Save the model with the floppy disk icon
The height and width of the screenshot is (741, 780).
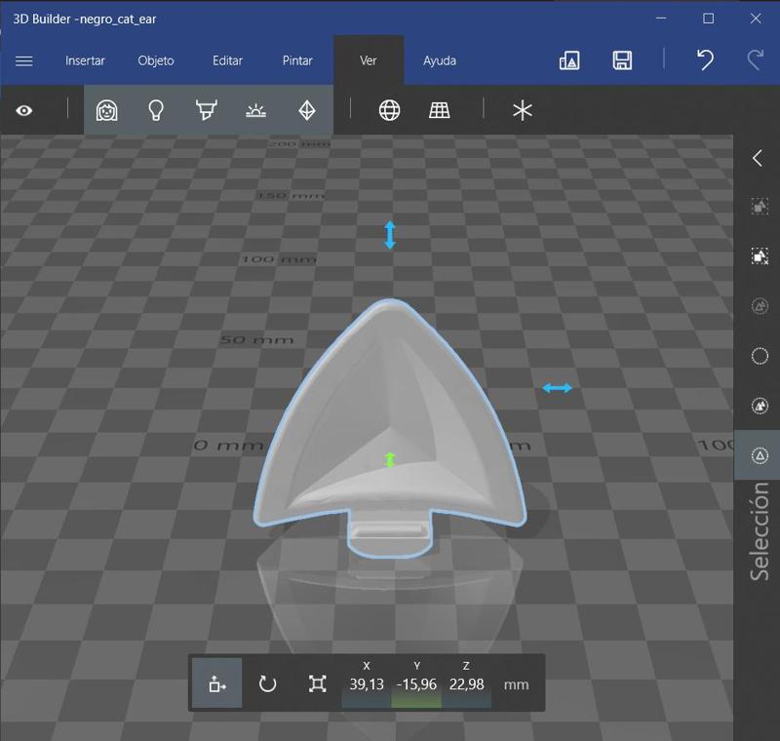click(x=622, y=60)
